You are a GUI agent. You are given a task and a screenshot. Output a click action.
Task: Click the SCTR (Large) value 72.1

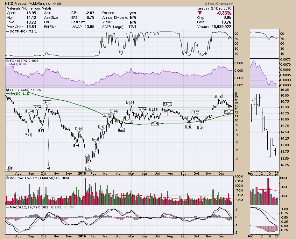pyautogui.click(x=132, y=27)
